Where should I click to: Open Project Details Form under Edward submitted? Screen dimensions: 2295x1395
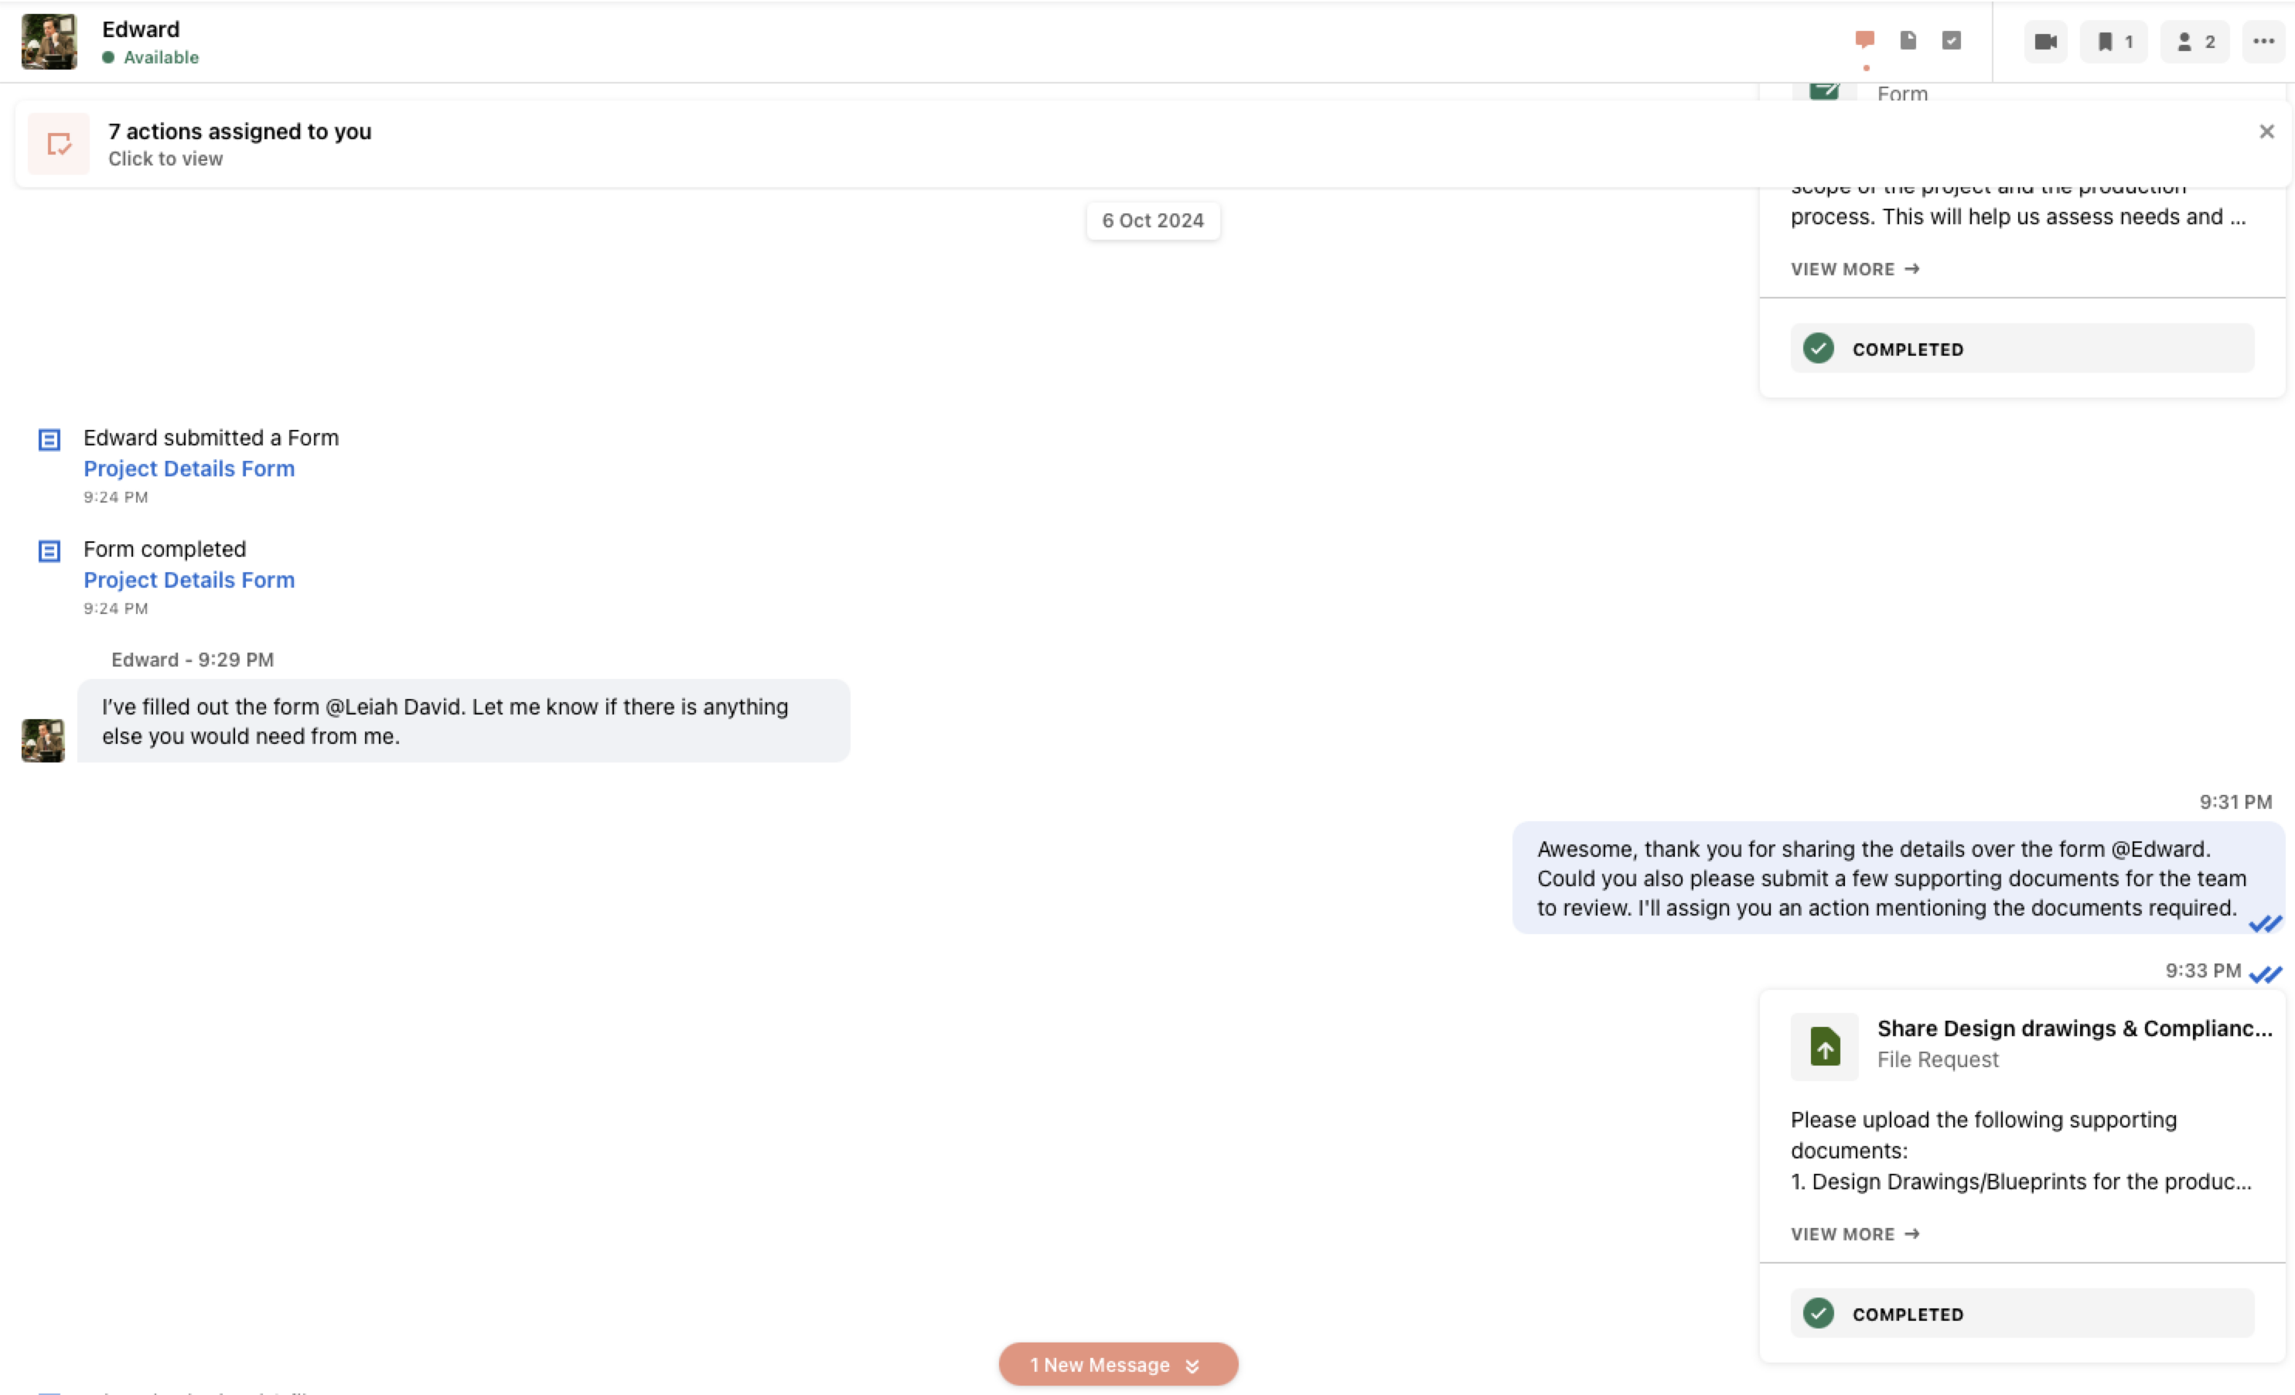(x=189, y=469)
